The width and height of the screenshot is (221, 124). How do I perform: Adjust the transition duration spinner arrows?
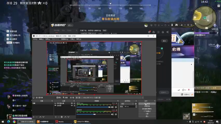tap(136, 107)
